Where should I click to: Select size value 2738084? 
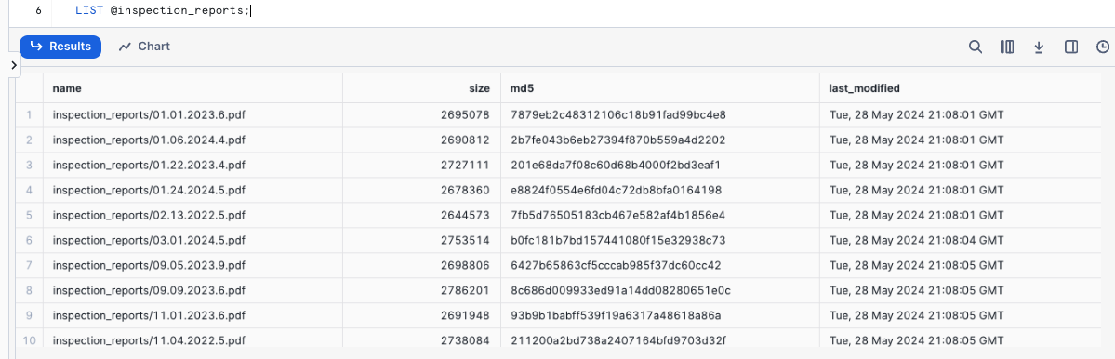(x=421, y=338)
